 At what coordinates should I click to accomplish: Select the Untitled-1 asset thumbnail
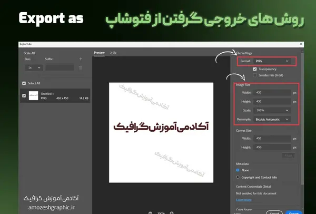click(x=34, y=95)
